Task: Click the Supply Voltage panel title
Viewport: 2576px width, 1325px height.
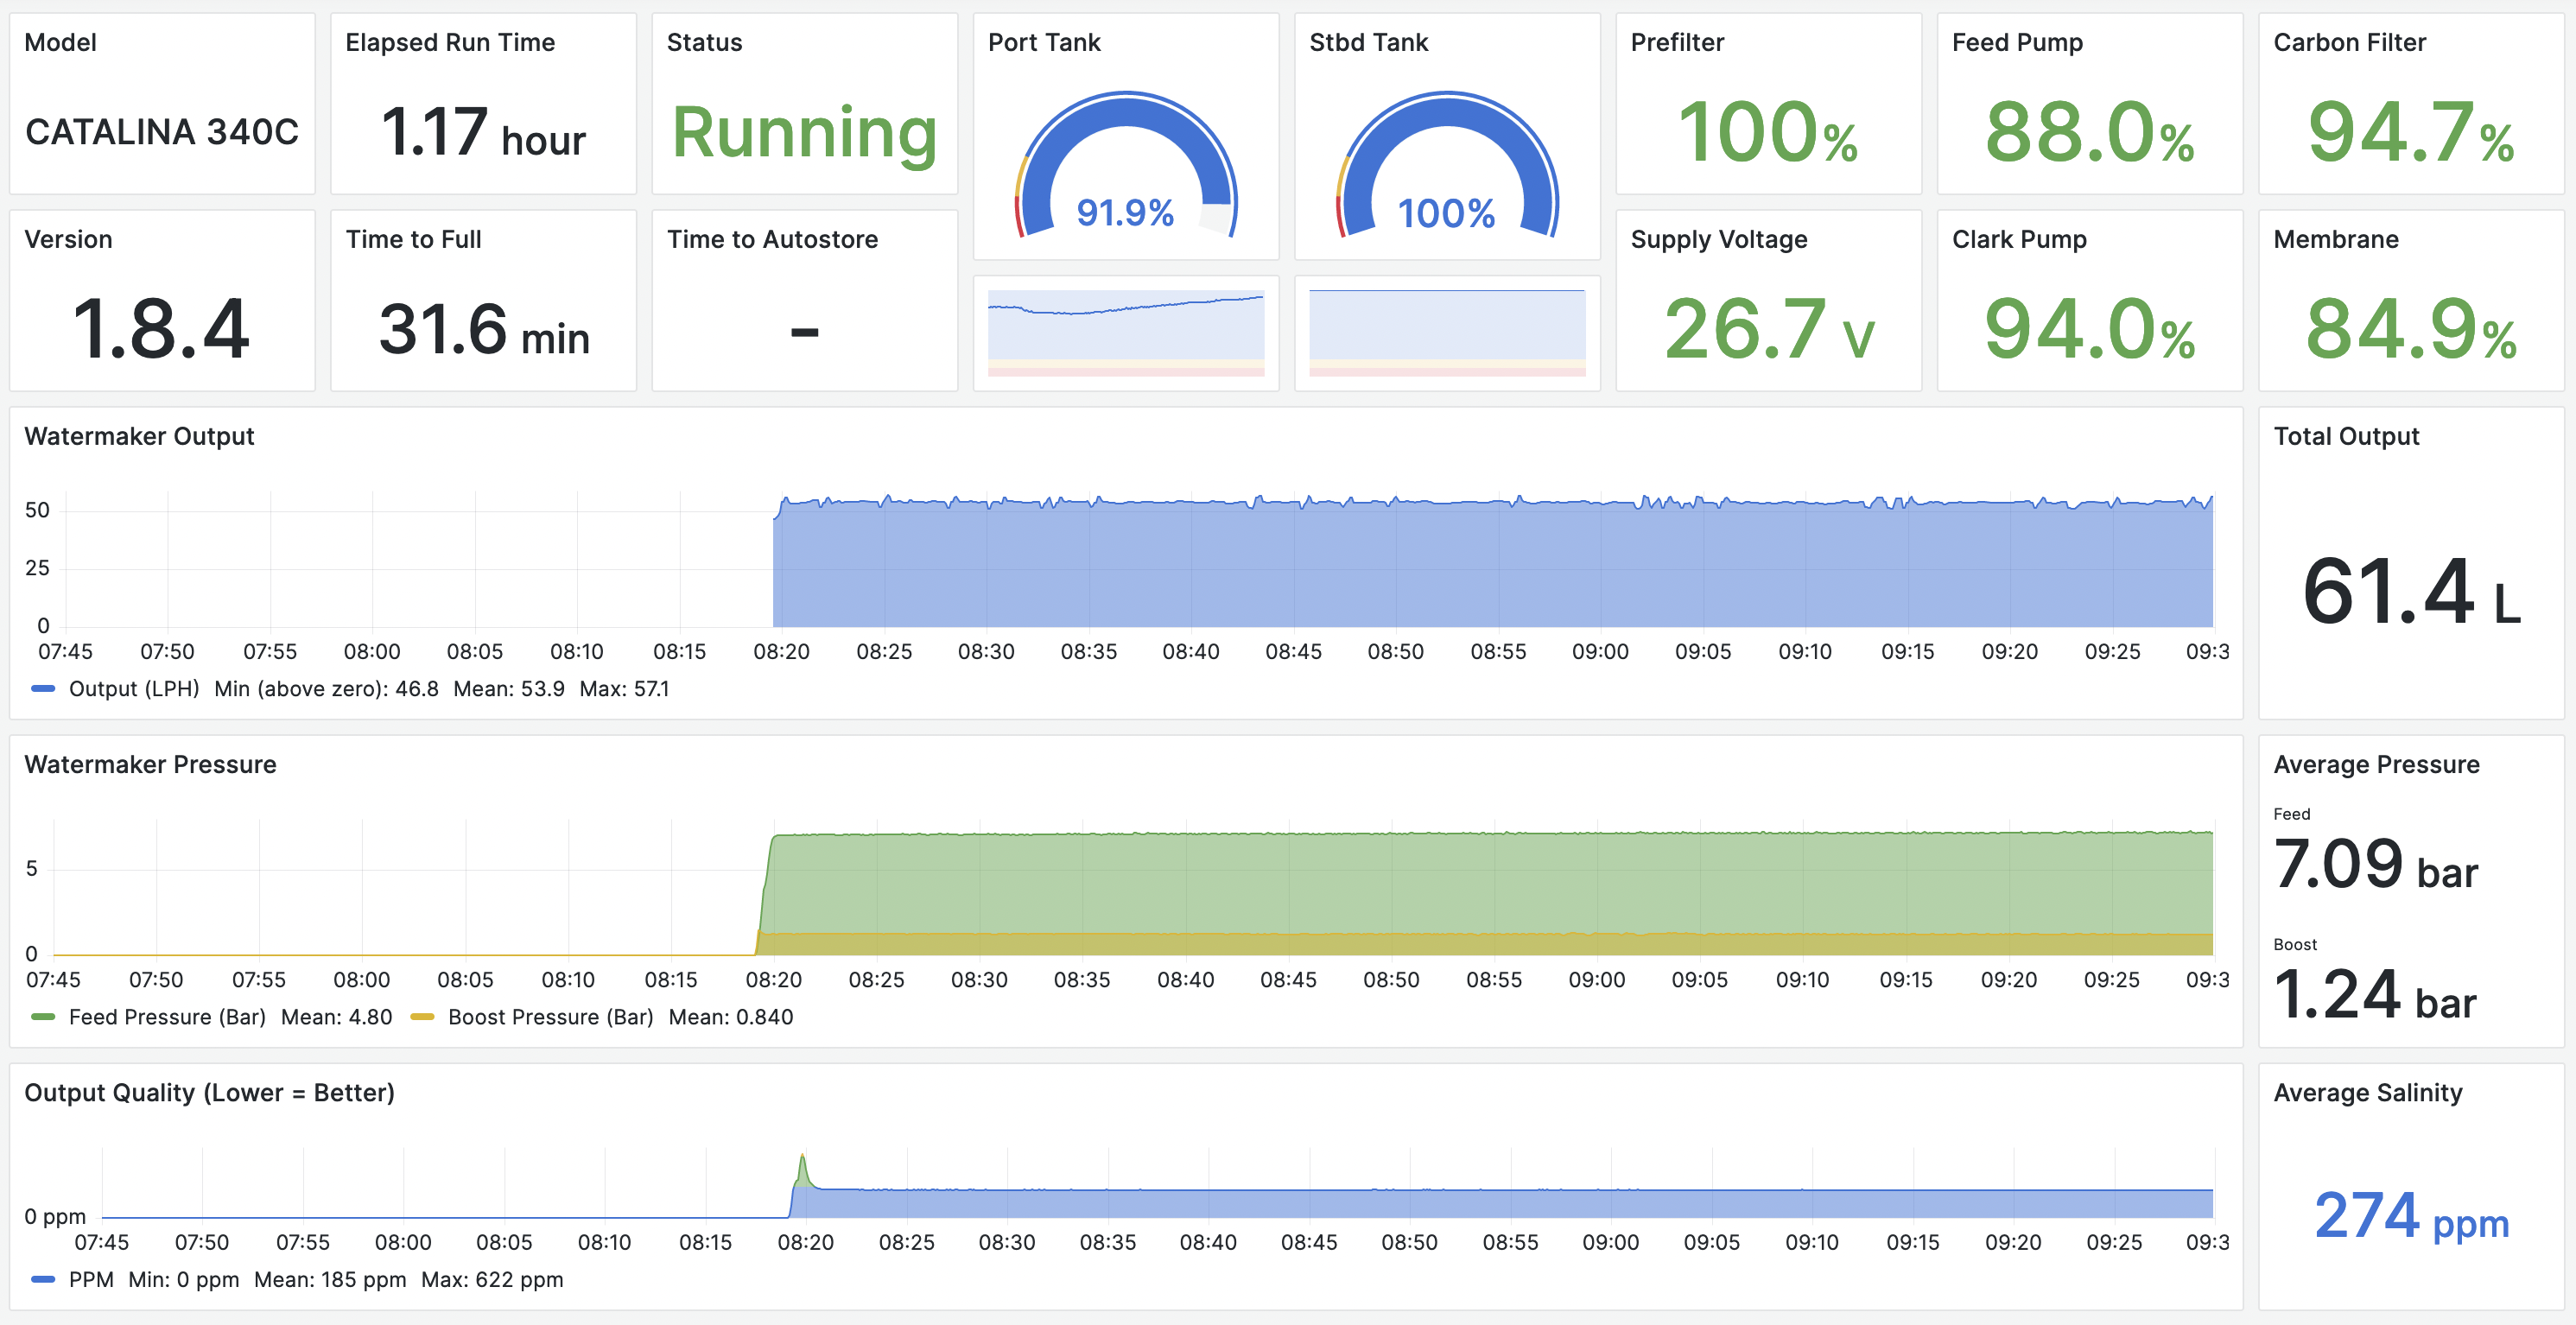Action: coord(1718,239)
